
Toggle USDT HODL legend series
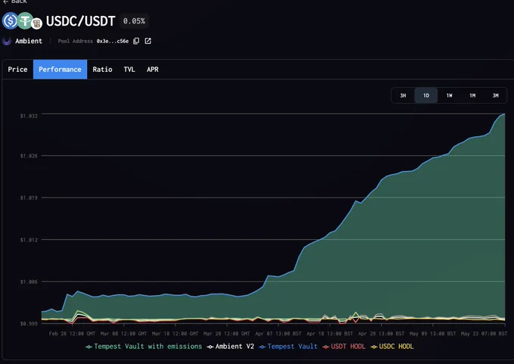[343, 347]
